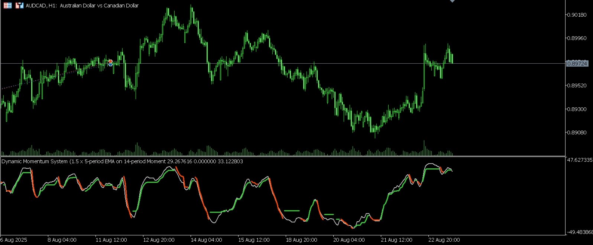This screenshot has width=593, height=245.
Task: Click the 15 Aug 12:00 time label
Action: point(254,240)
